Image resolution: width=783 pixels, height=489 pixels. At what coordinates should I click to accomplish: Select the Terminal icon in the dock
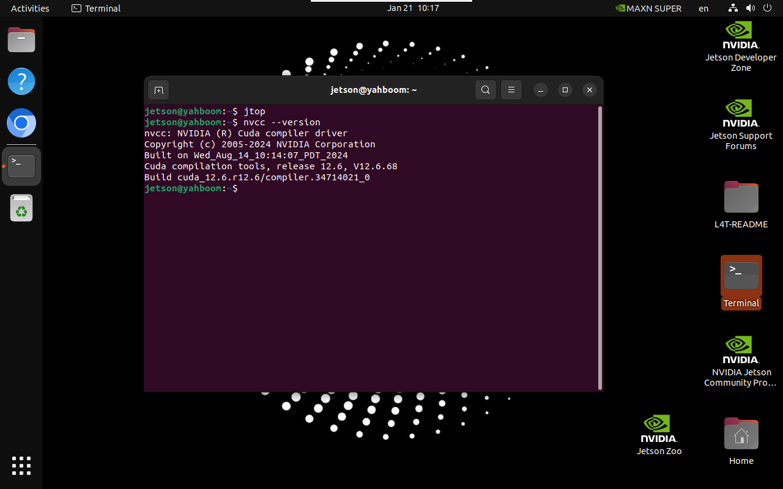click(21, 166)
